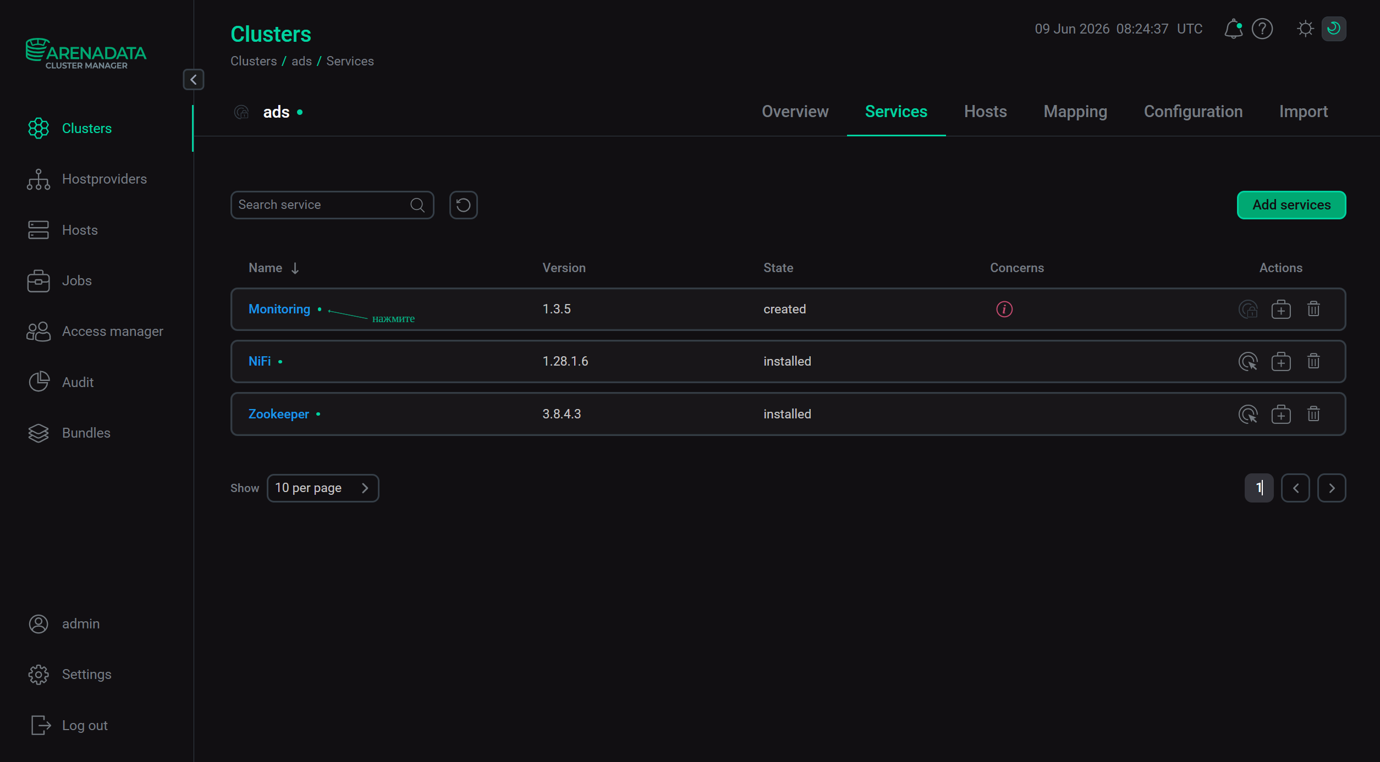Switch to light theme sun icon
The image size is (1380, 762).
1305,29
